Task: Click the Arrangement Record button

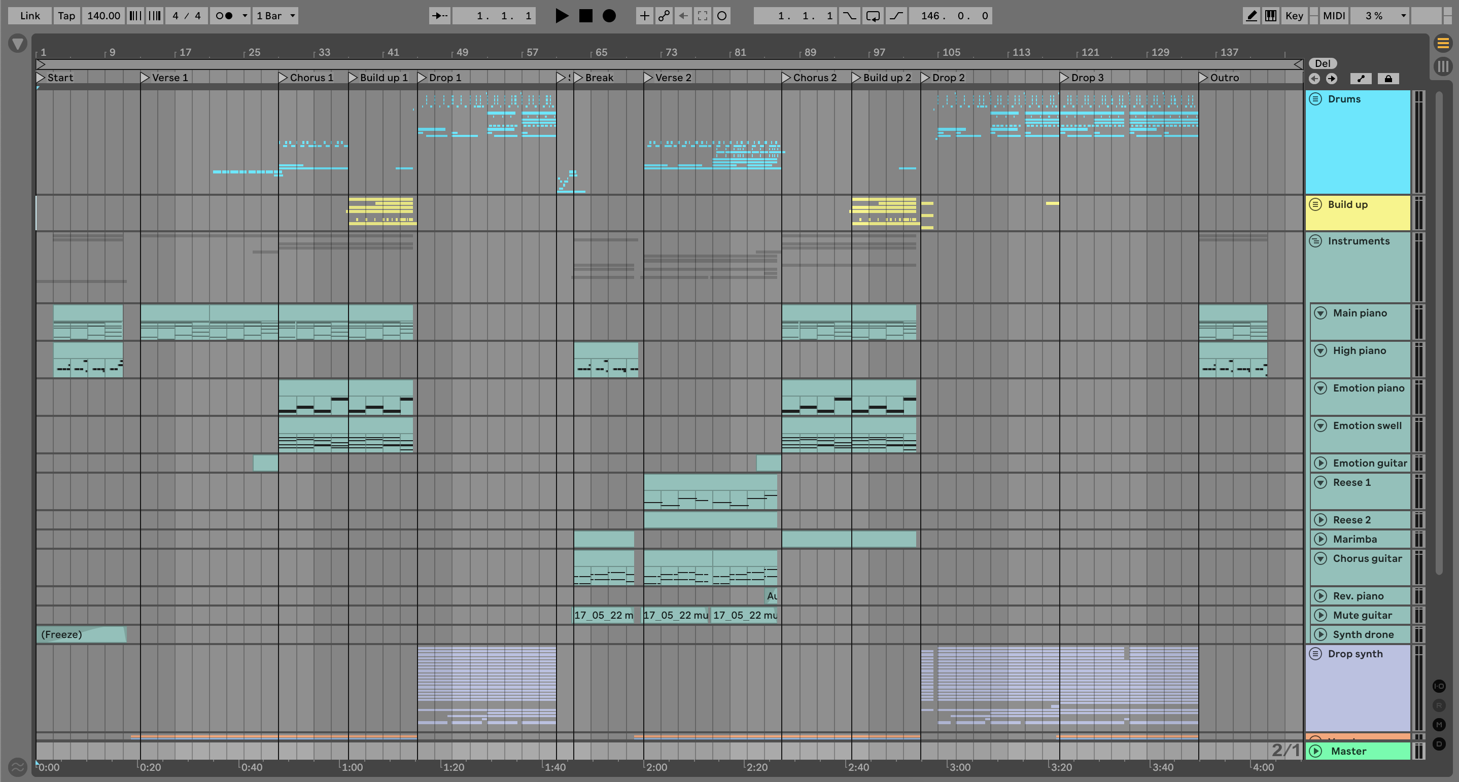Action: click(609, 16)
